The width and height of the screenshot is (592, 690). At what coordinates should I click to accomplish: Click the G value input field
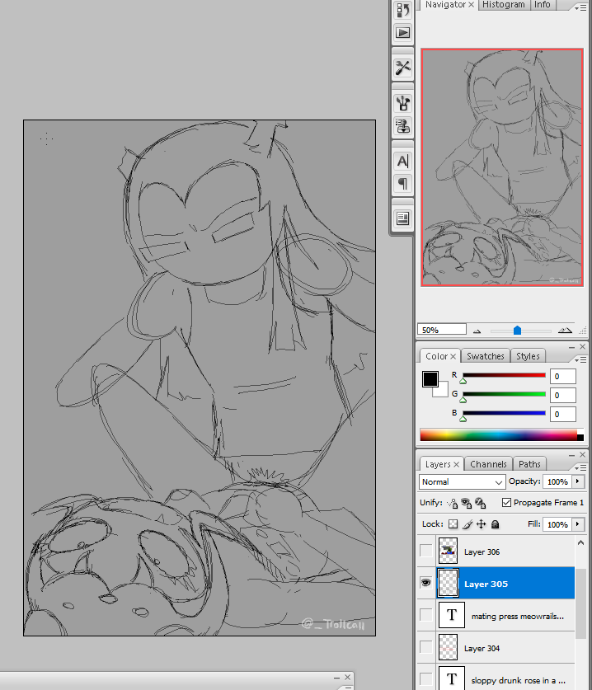pyautogui.click(x=563, y=395)
